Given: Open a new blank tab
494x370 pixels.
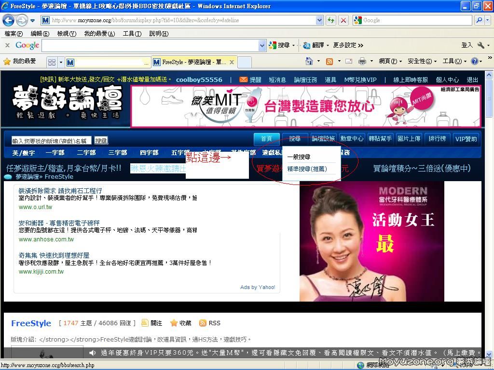Looking at the screenshot, I should (x=245, y=62).
